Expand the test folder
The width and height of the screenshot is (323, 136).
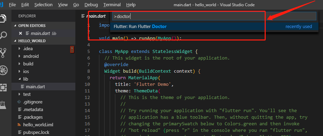tap(19, 94)
